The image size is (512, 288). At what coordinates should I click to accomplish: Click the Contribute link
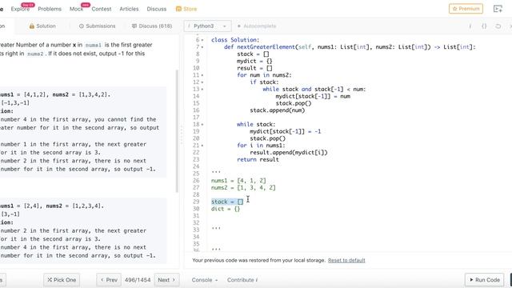coord(242,280)
